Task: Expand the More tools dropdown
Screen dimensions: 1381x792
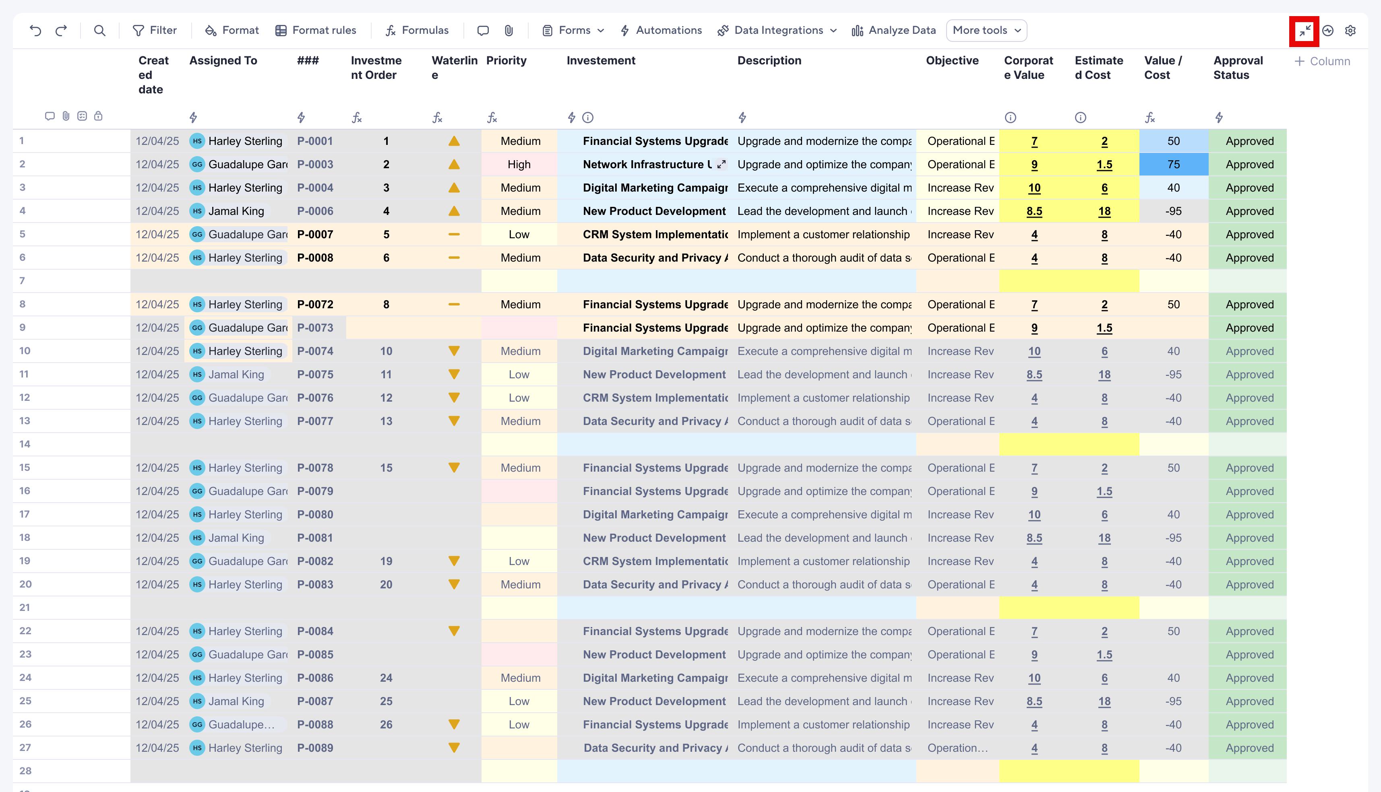Action: click(986, 31)
